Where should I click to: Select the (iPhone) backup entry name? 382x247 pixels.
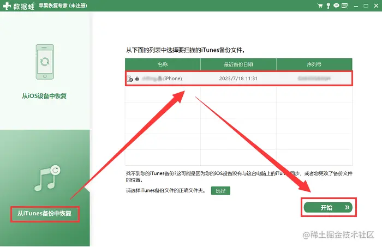pos(162,79)
